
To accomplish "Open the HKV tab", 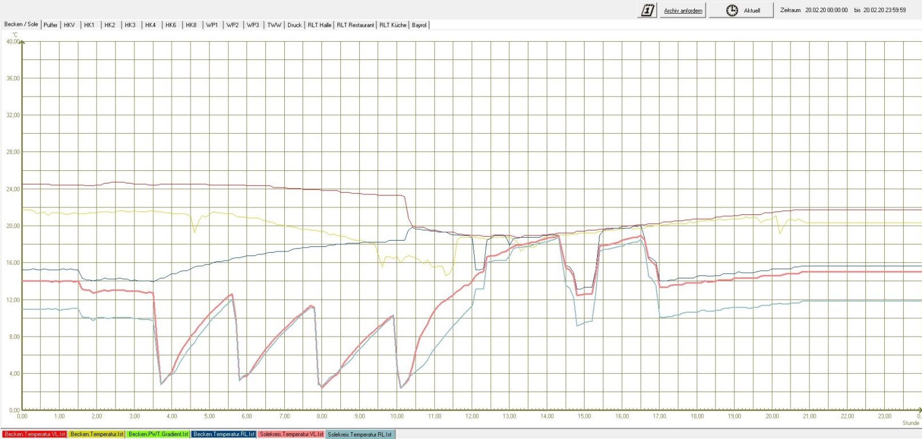I will tap(69, 25).
